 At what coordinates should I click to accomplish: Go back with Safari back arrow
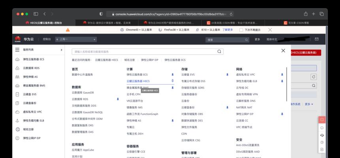[x=44, y=14]
